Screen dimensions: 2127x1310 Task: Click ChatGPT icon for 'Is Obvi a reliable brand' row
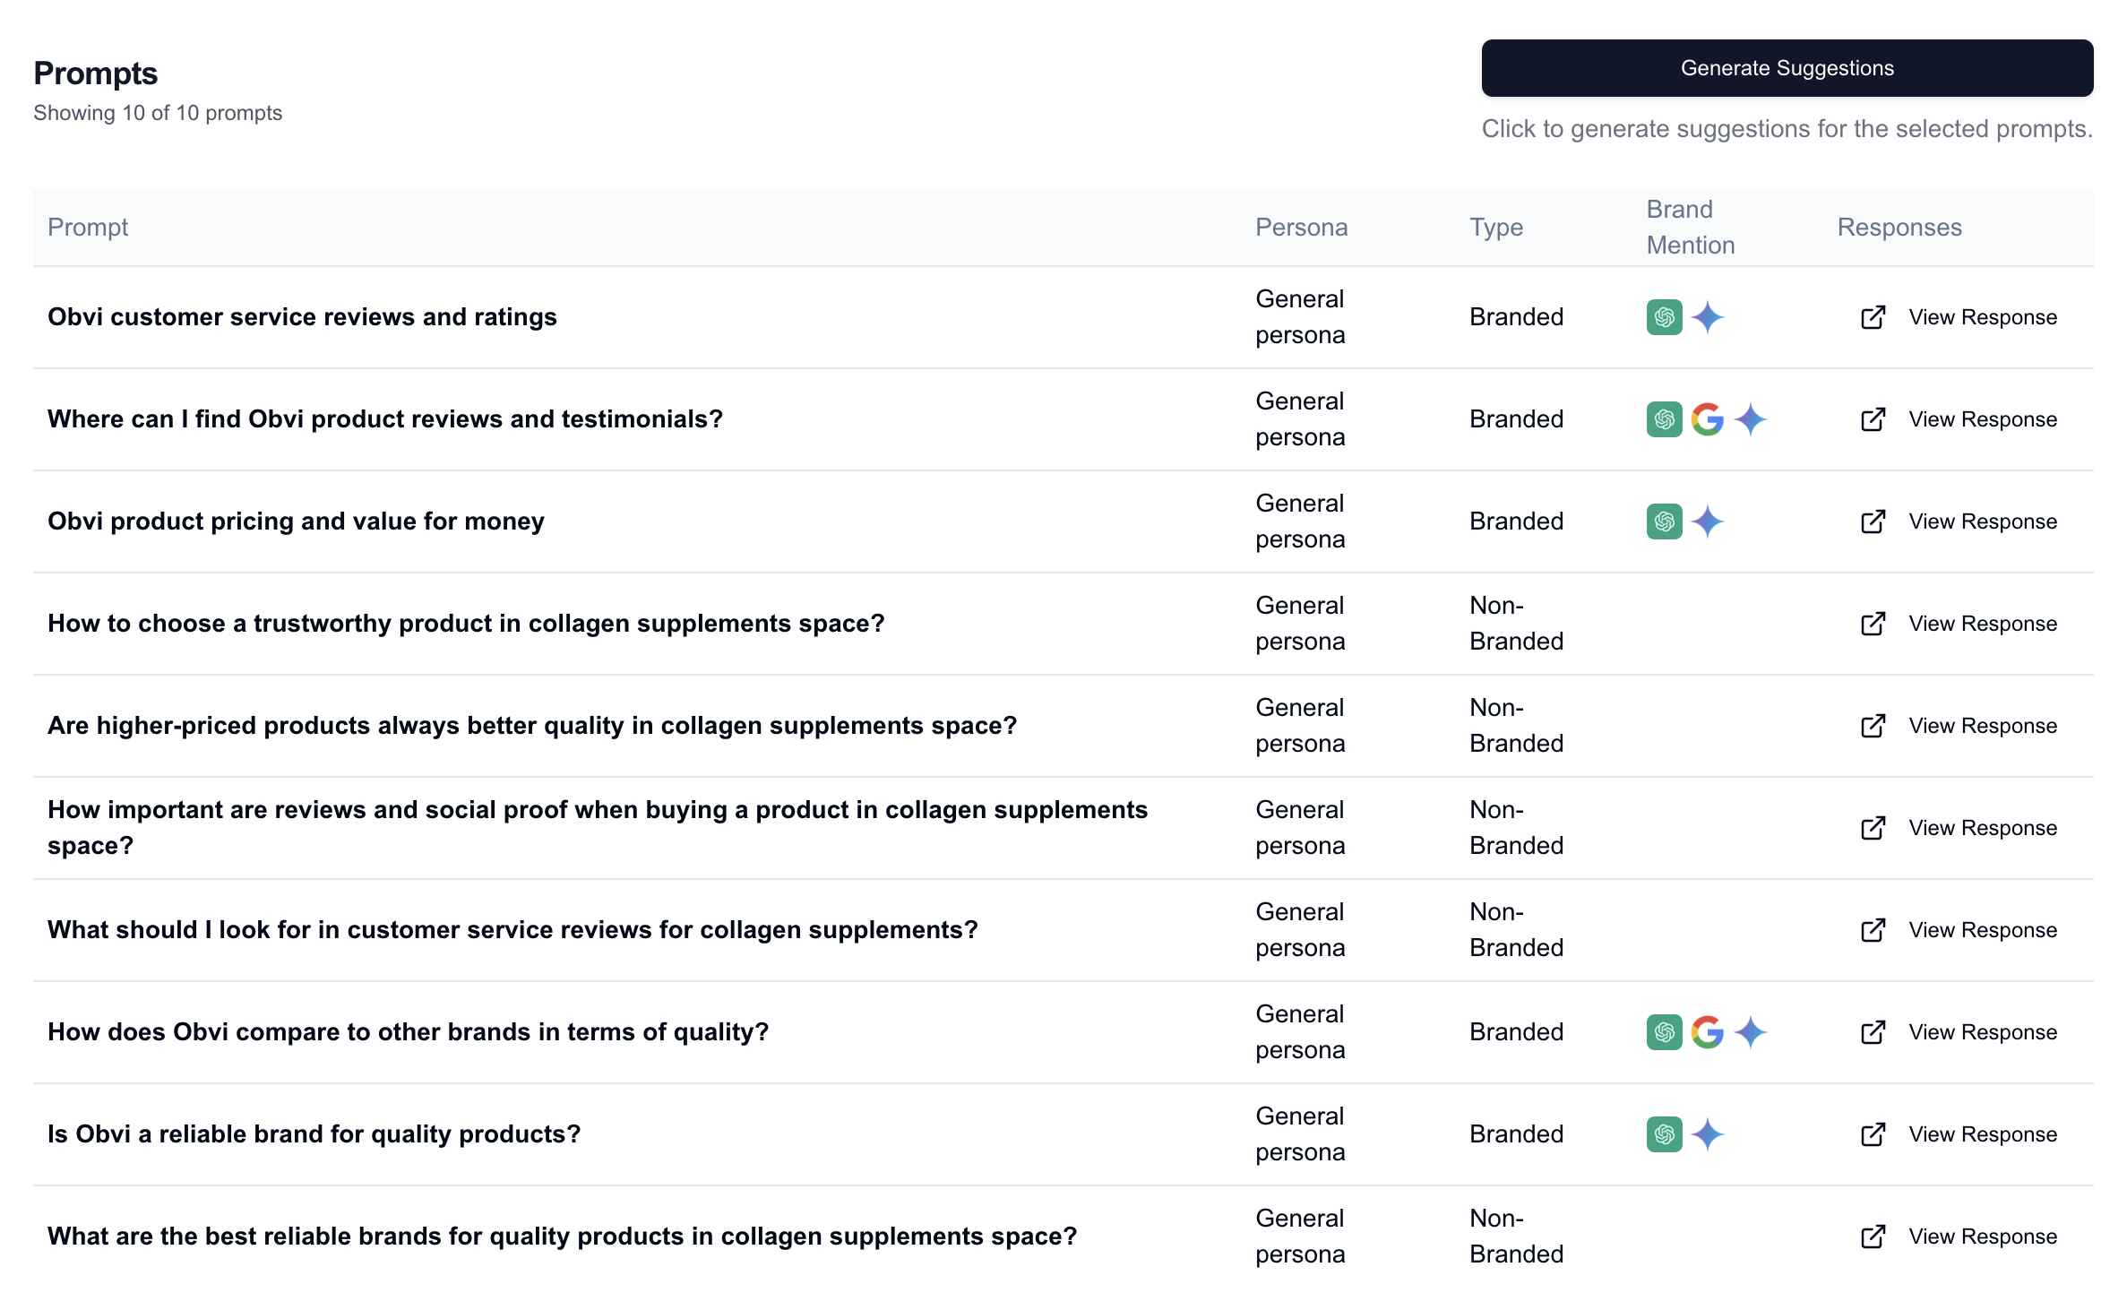[1664, 1134]
